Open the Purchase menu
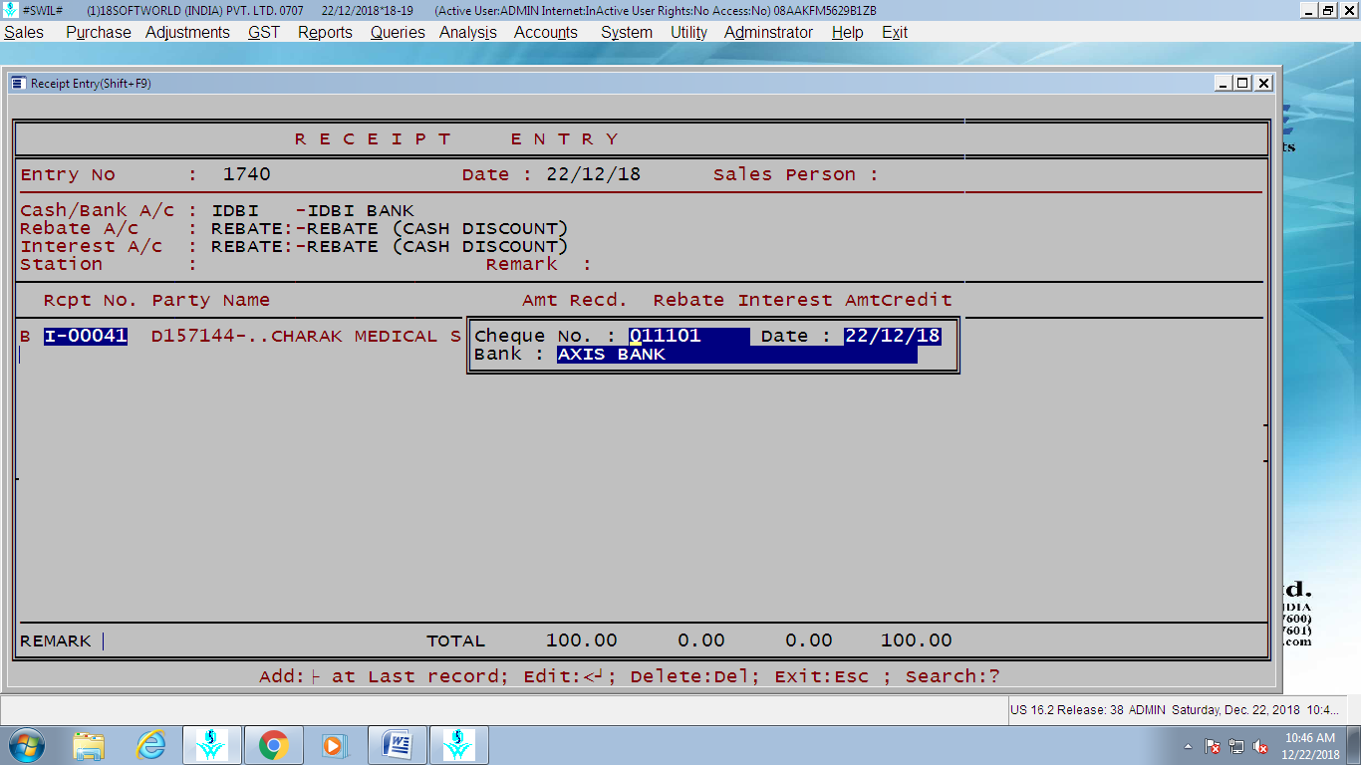The width and height of the screenshot is (1361, 765). coord(99,32)
